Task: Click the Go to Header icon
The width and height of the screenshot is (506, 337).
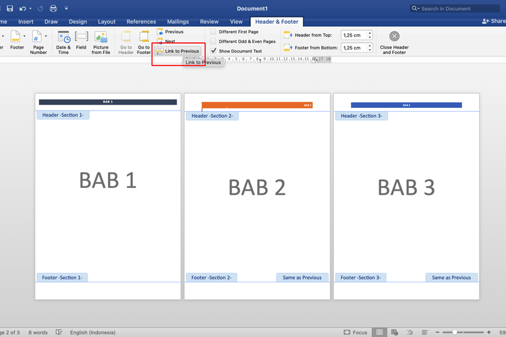Action: pos(126,36)
